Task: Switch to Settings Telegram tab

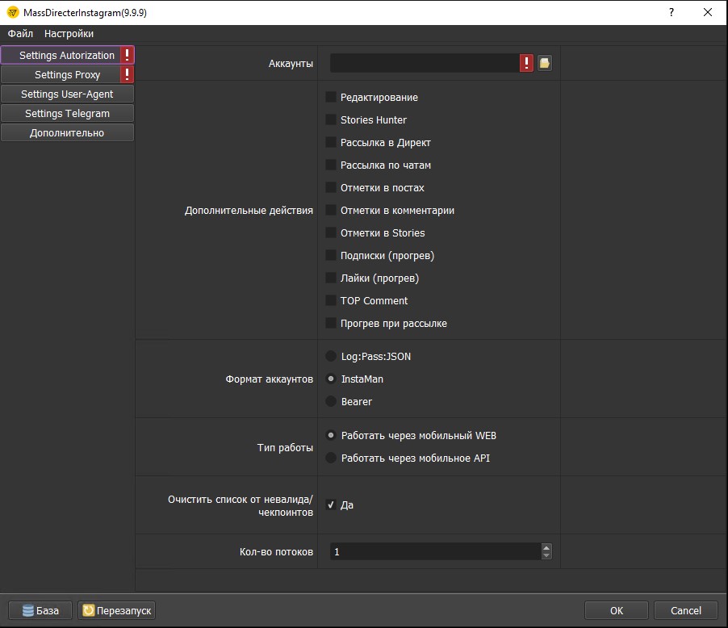Action: (x=67, y=113)
